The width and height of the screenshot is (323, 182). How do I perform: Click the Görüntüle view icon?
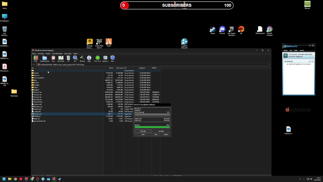[x=61, y=59]
